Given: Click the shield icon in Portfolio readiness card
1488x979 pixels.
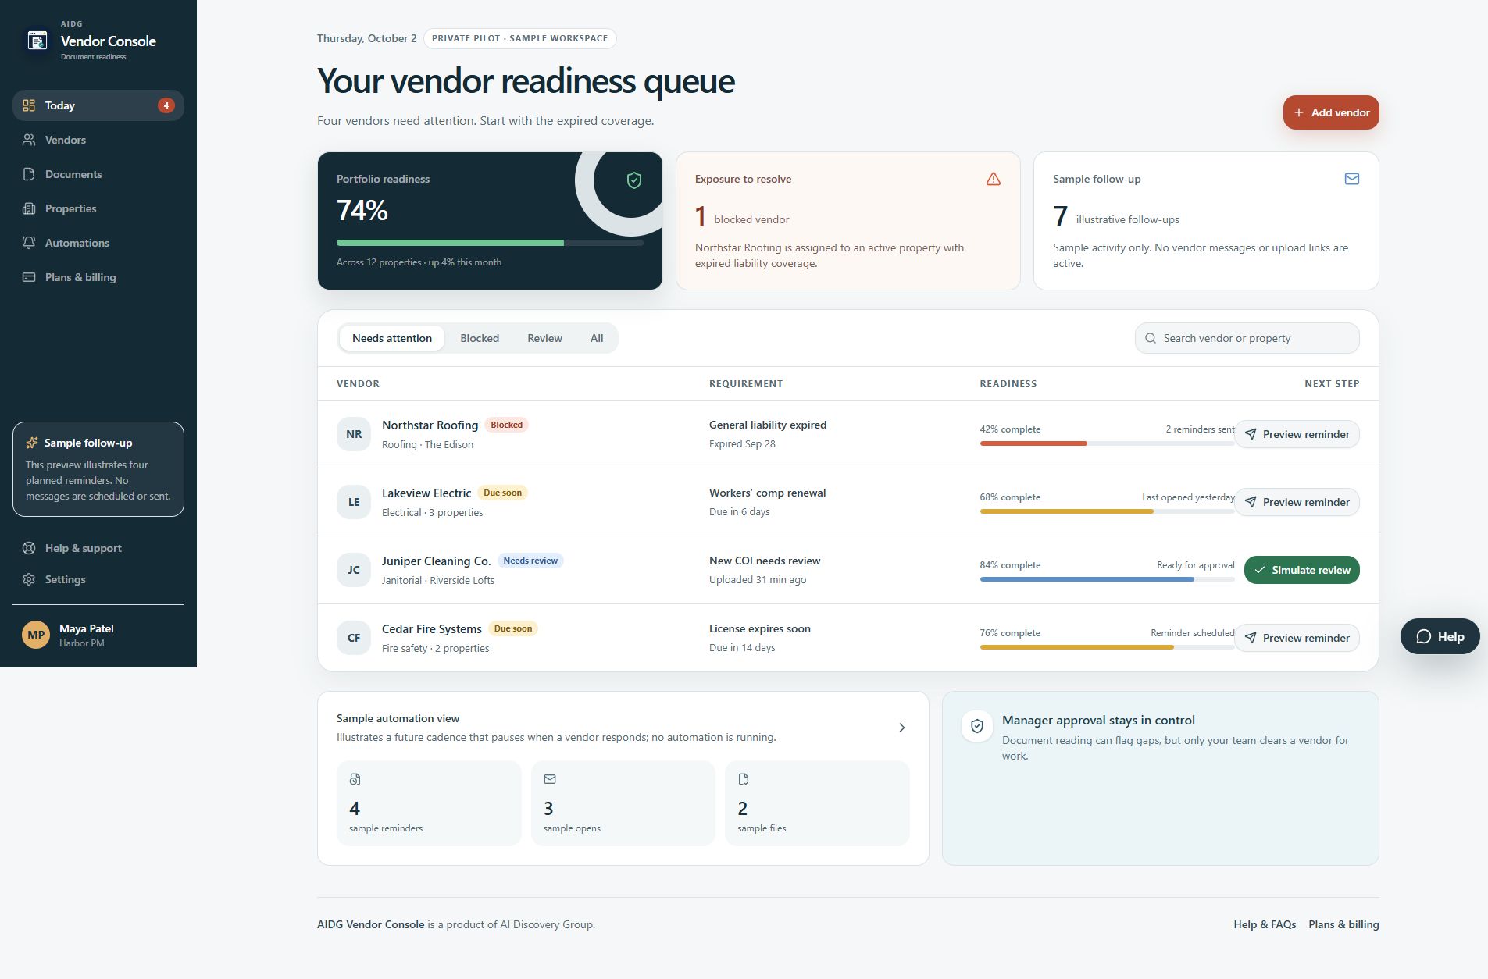Looking at the screenshot, I should [634, 180].
